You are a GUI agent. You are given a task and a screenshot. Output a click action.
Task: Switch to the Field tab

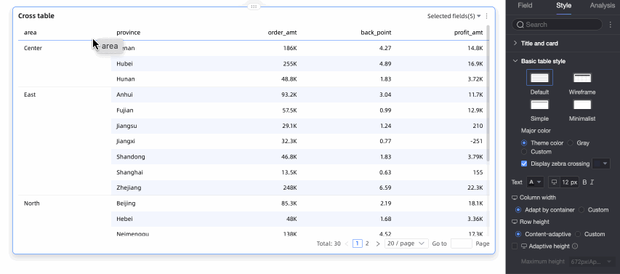(525, 6)
